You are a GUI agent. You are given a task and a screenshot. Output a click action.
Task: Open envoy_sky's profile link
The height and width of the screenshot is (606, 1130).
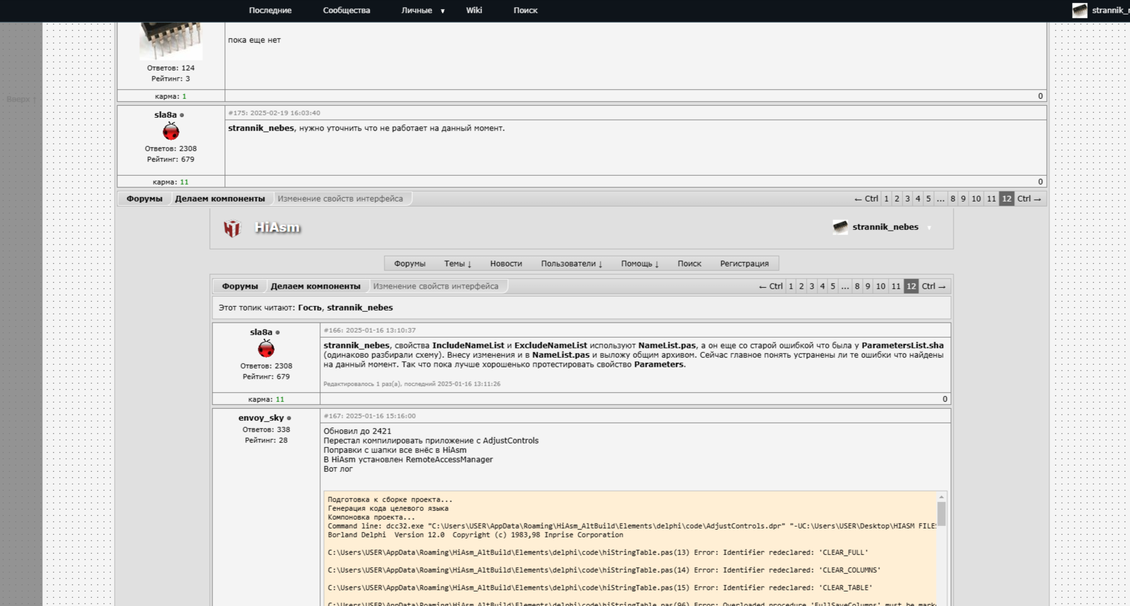(261, 418)
